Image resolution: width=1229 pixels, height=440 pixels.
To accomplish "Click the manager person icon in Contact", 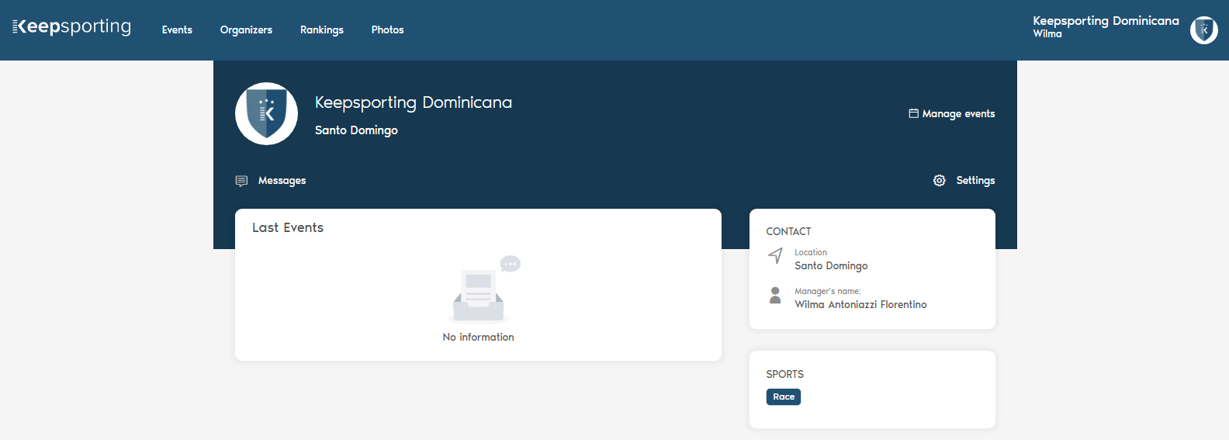I will pyautogui.click(x=775, y=295).
